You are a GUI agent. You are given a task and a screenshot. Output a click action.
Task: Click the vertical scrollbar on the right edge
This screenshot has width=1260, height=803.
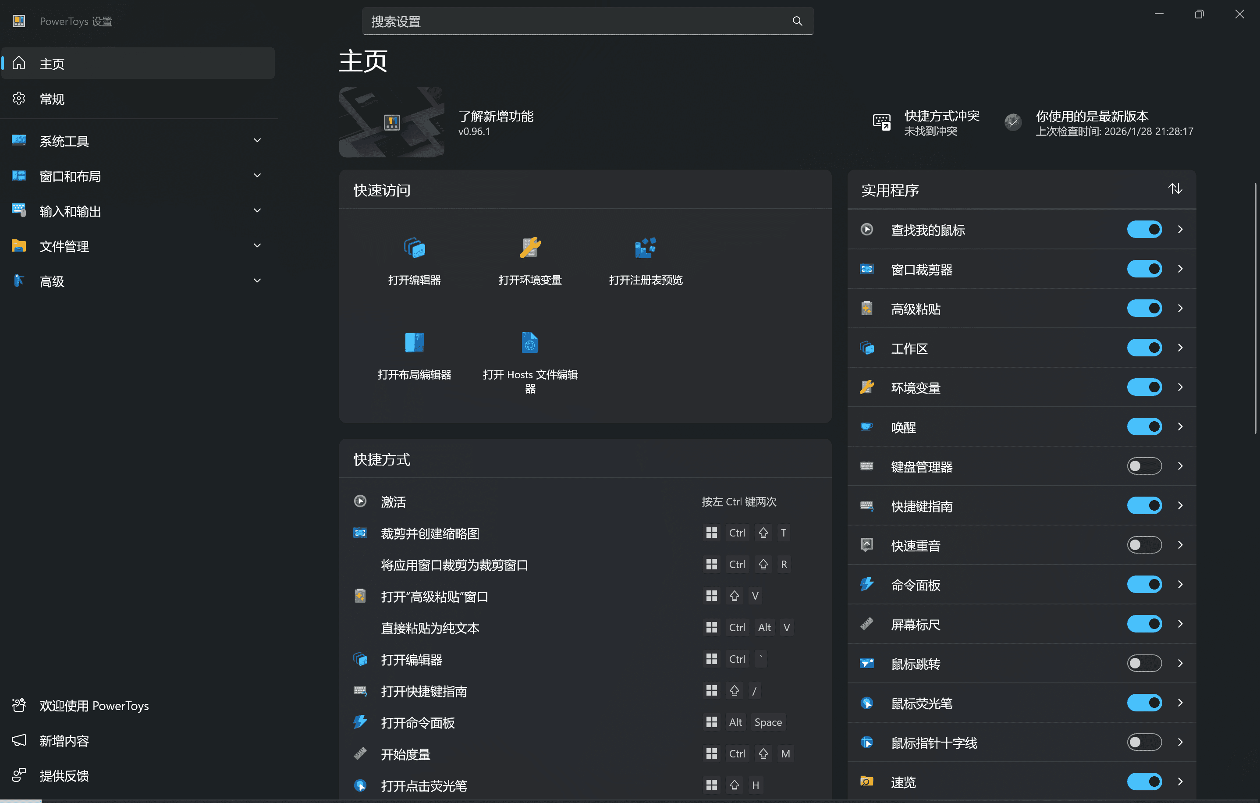click(x=1255, y=308)
